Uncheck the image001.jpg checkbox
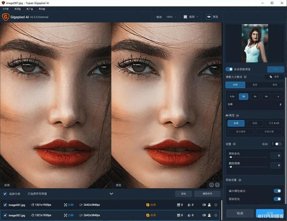 click(5, 205)
